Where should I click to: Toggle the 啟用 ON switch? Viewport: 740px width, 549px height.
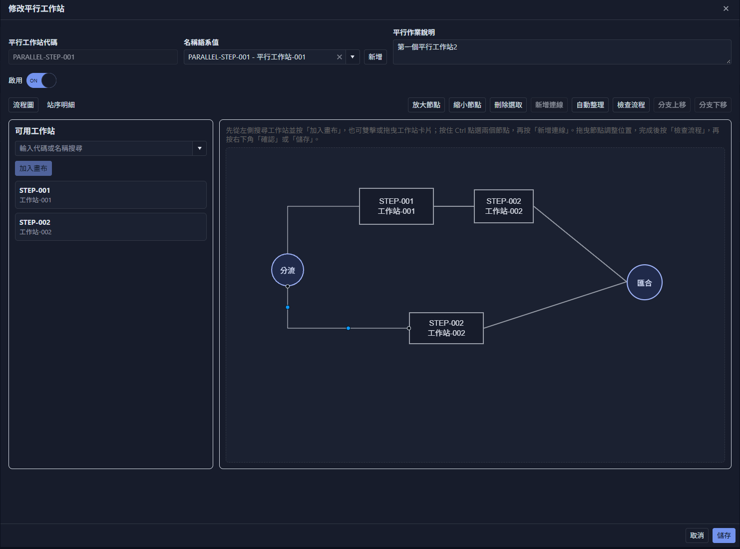[41, 80]
